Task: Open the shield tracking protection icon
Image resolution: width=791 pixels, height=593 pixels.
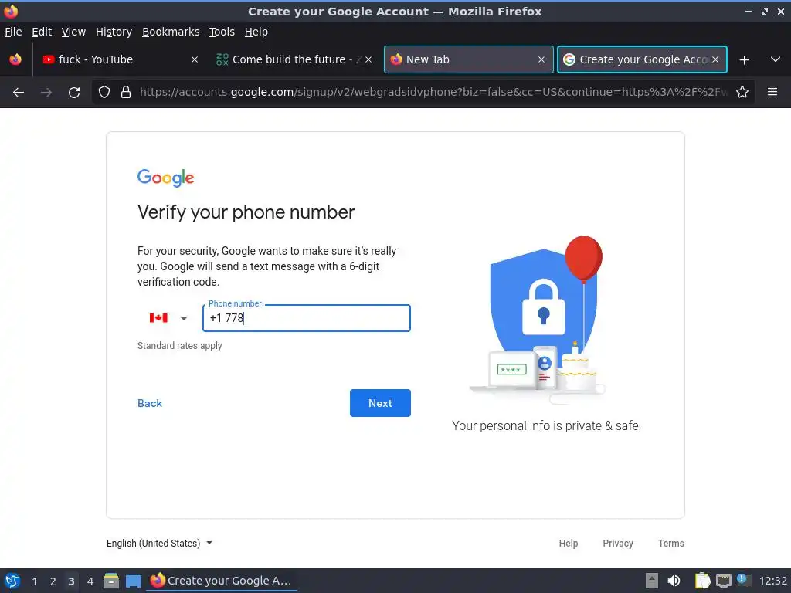Action: 104,93
